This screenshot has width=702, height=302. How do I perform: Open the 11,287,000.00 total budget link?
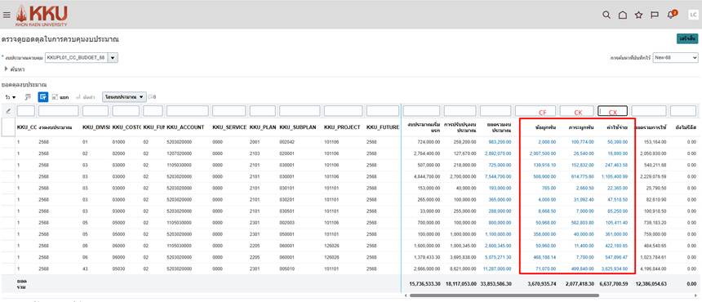(497, 269)
